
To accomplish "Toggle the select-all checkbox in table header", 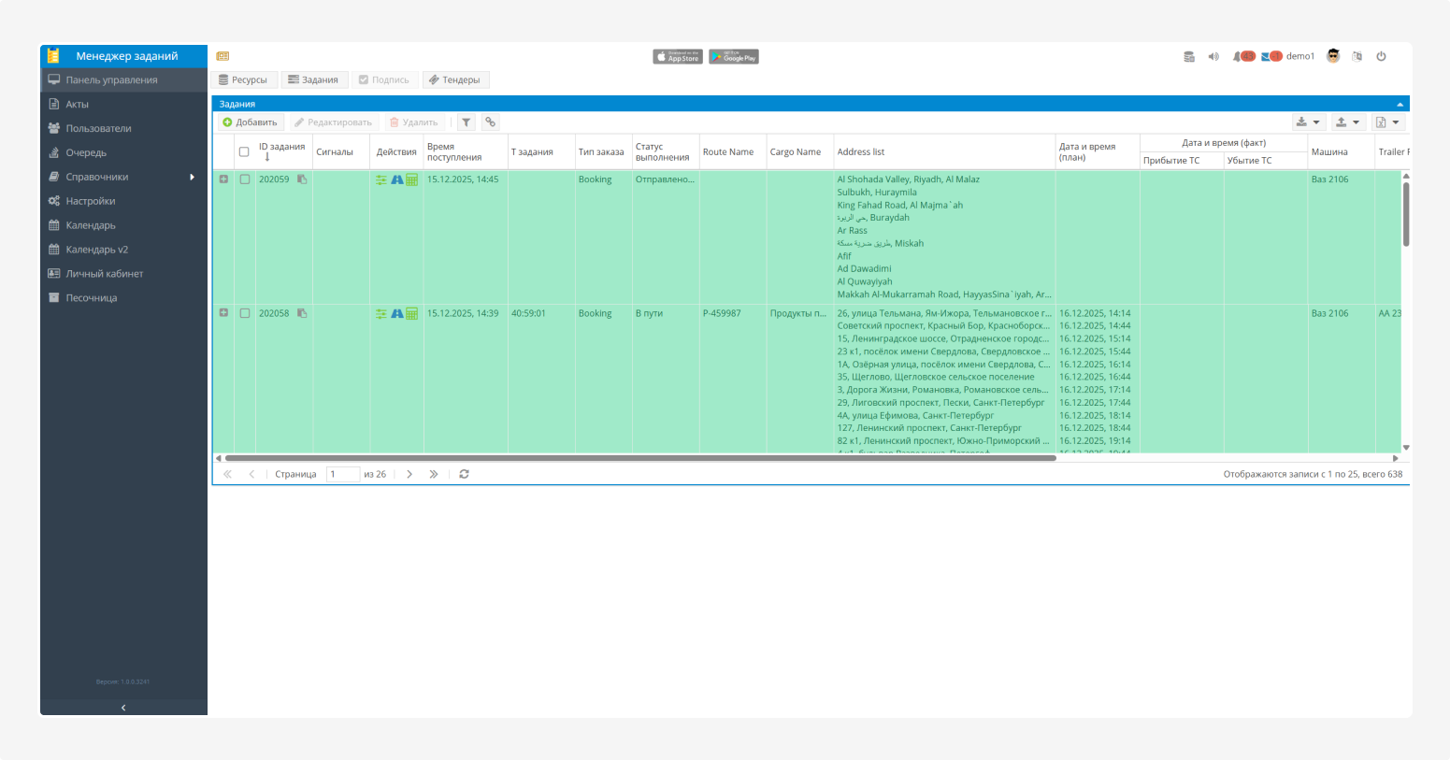I will coord(244,152).
